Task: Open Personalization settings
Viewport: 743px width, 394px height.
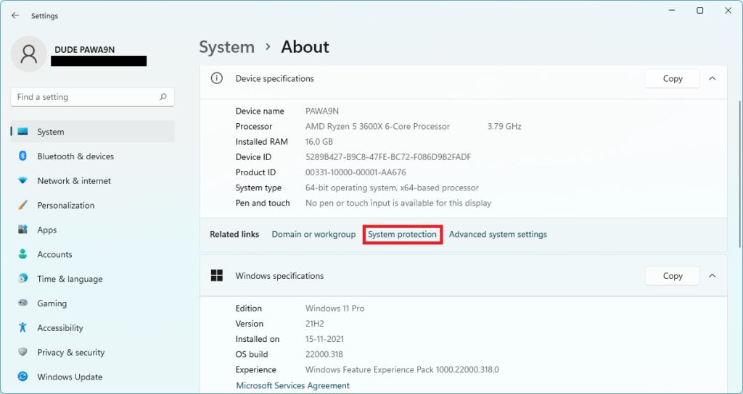Action: tap(66, 206)
